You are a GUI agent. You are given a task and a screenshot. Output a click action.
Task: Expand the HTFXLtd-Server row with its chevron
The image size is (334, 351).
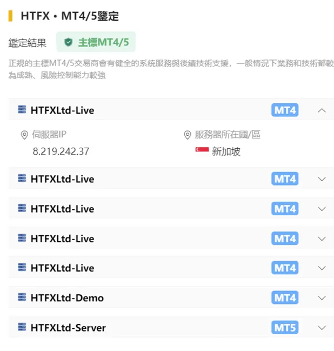pos(322,328)
